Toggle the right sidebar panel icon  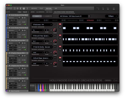tap(27, 9)
